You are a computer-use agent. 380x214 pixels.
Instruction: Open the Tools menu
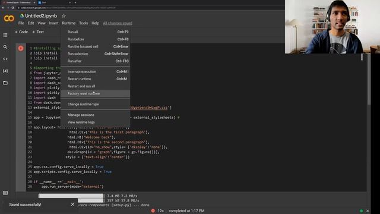[x=83, y=23]
